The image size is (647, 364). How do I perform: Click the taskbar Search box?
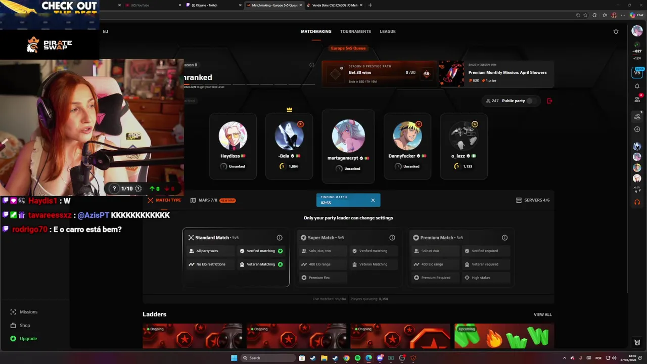pyautogui.click(x=267, y=358)
